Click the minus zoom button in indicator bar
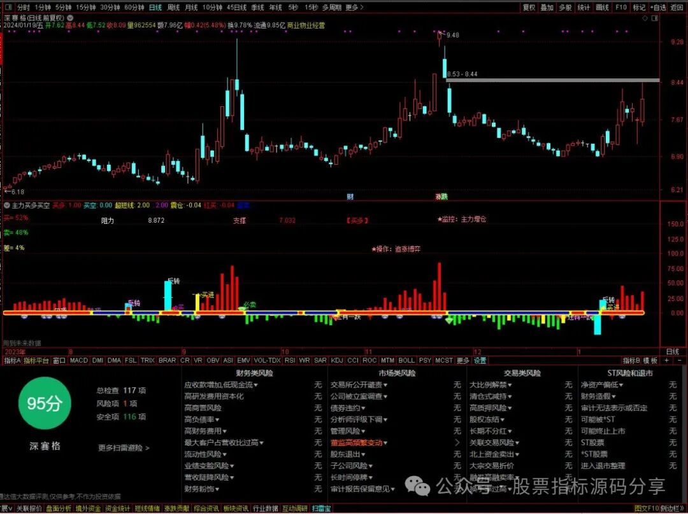Screen dimensions: 688x514 680,360
